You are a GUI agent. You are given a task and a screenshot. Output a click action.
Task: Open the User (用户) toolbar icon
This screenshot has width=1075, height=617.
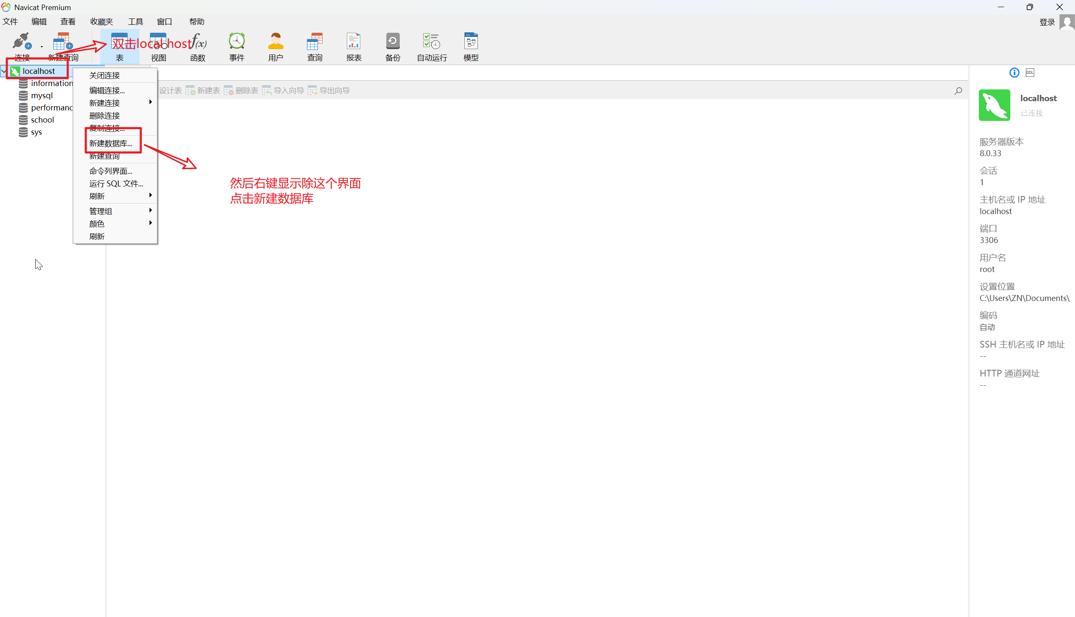275,42
